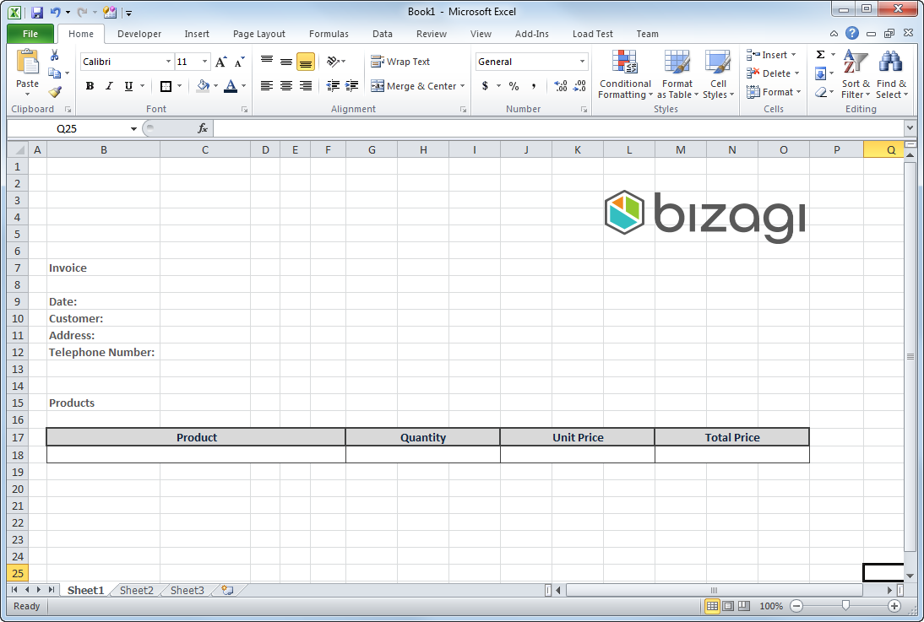The height and width of the screenshot is (622, 924).
Task: Apply Font Color letter A
Action: point(231,86)
